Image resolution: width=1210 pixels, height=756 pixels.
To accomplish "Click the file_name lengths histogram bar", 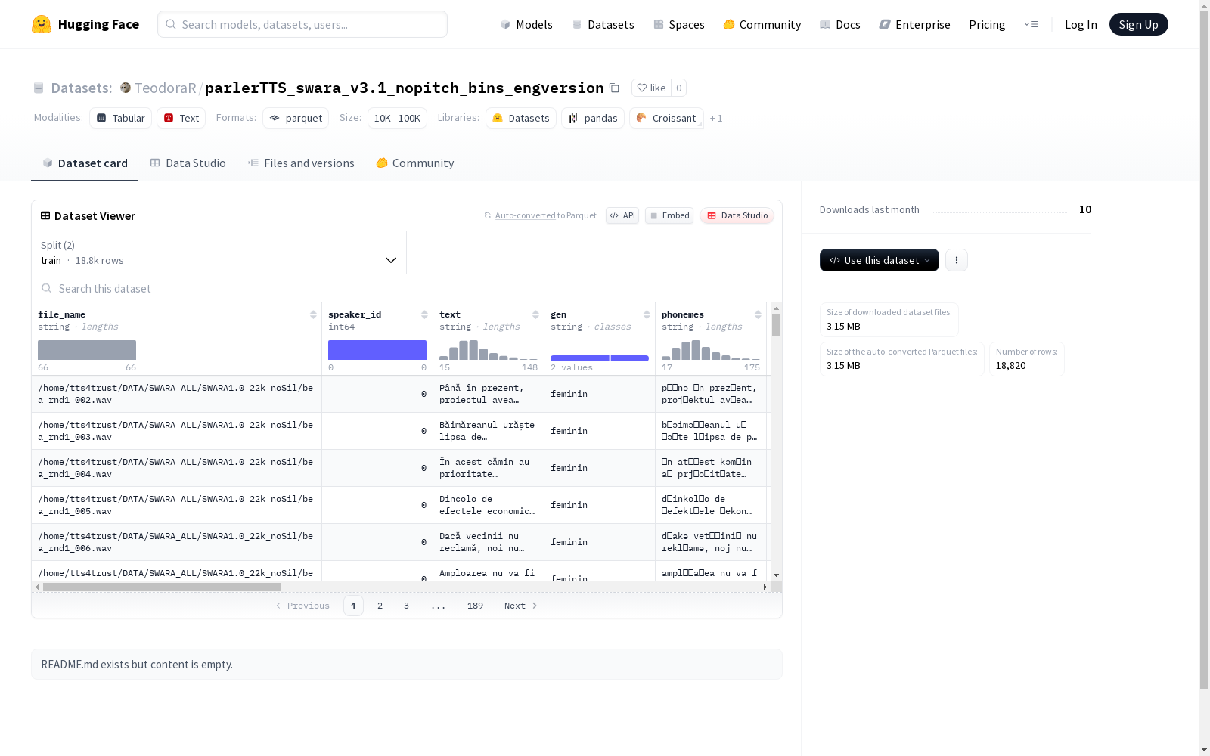I will 87,350.
